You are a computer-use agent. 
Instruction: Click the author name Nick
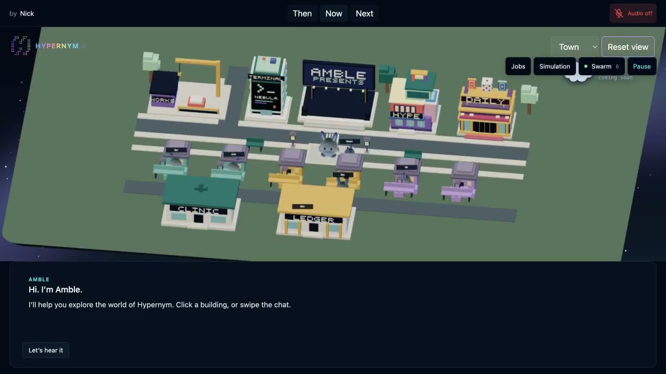(x=27, y=14)
